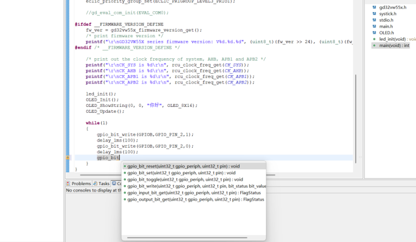Select systick.h outline entry
The image size is (416, 242).
388,14
